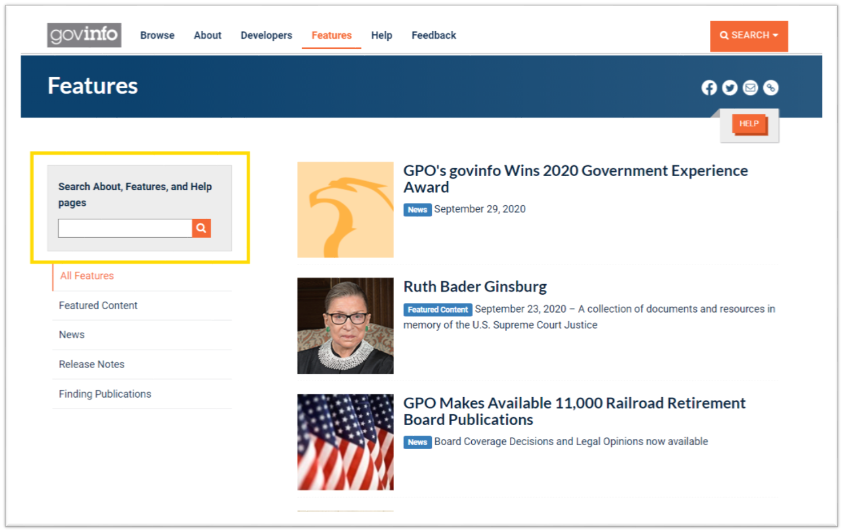Select the All Features filter

(86, 275)
